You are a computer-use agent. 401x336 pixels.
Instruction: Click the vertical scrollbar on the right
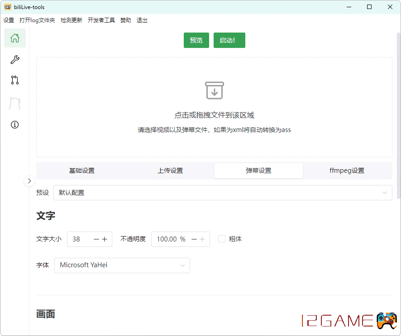tap(399, 115)
